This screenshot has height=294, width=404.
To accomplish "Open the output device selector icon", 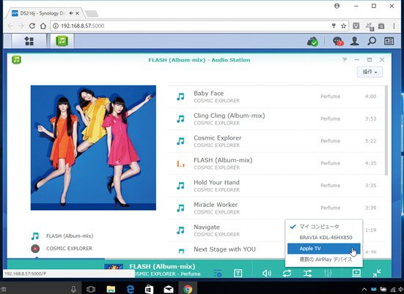I will (356, 273).
